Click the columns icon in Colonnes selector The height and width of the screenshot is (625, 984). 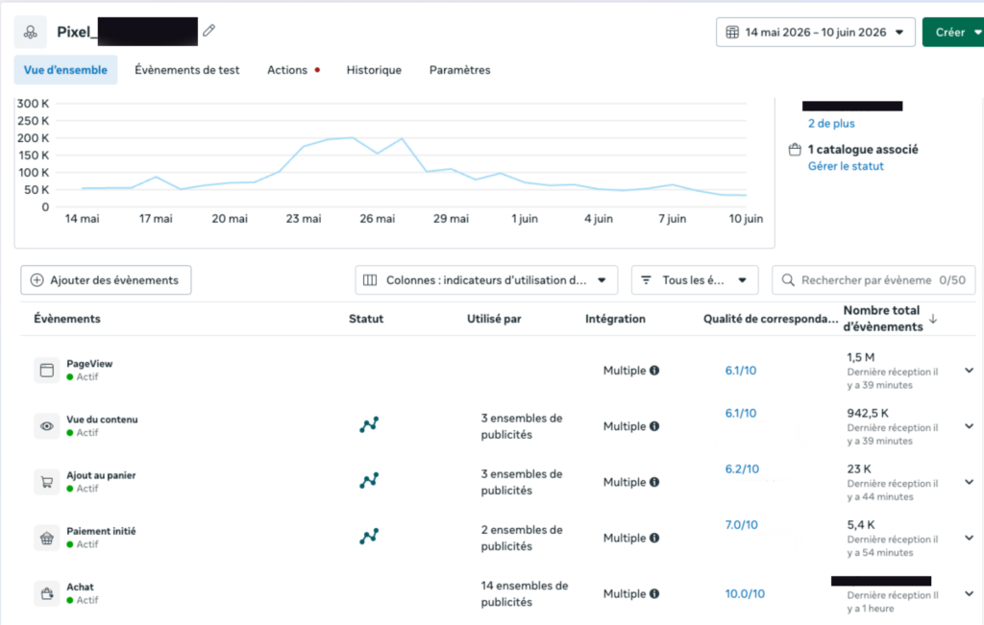[x=370, y=280]
